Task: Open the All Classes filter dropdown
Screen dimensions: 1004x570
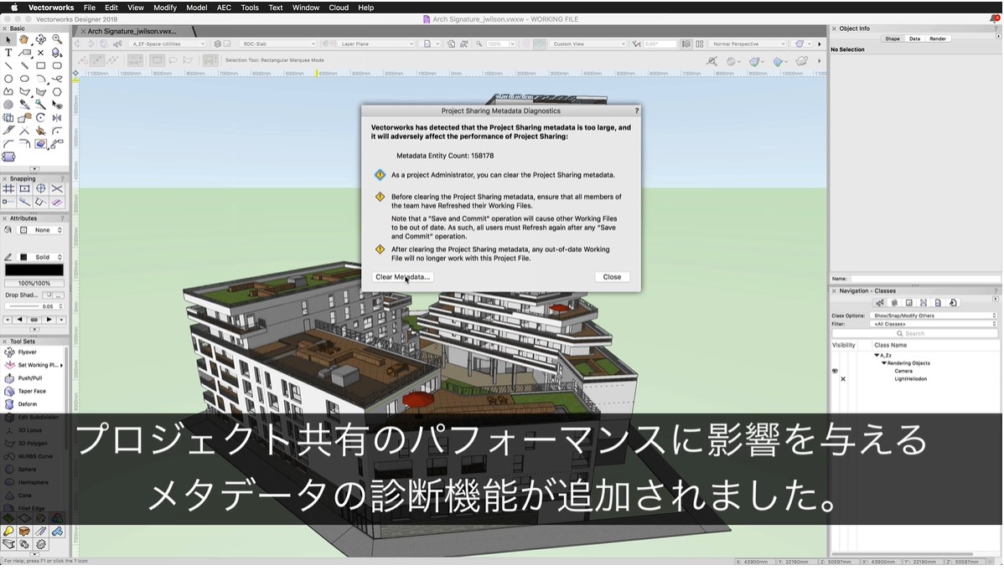Action: pos(934,325)
